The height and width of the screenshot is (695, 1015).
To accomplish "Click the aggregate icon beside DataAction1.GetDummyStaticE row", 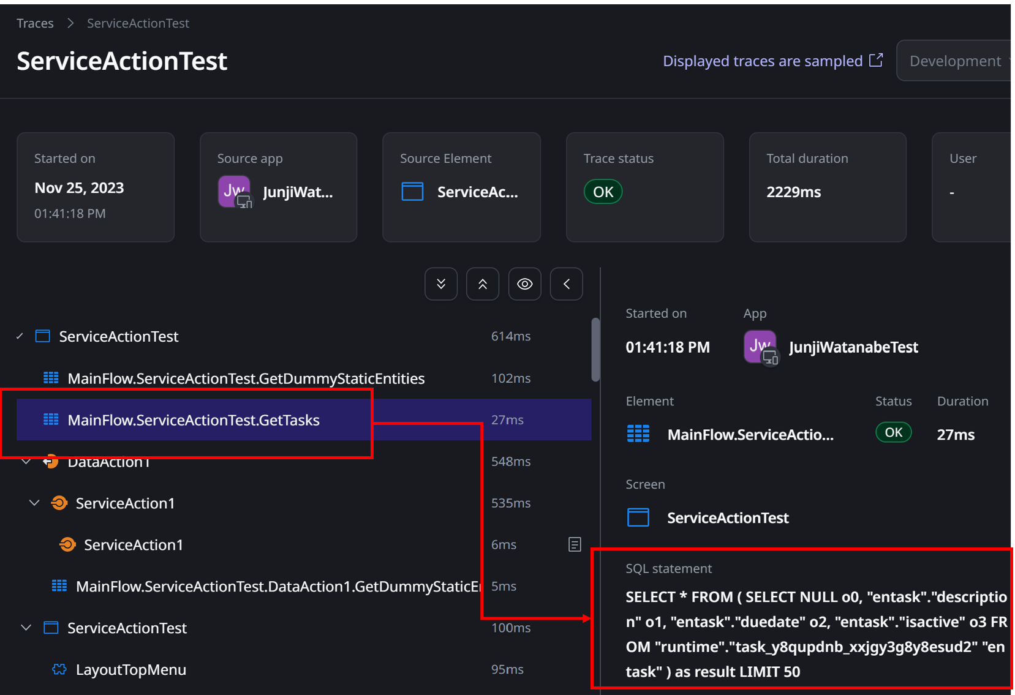I will [x=59, y=586].
